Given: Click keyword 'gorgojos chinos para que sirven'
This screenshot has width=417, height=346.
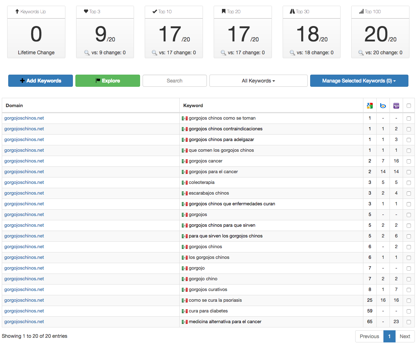Looking at the screenshot, I should (x=222, y=225).
